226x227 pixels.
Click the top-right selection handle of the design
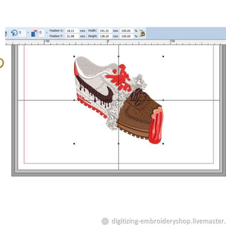coord(163,56)
